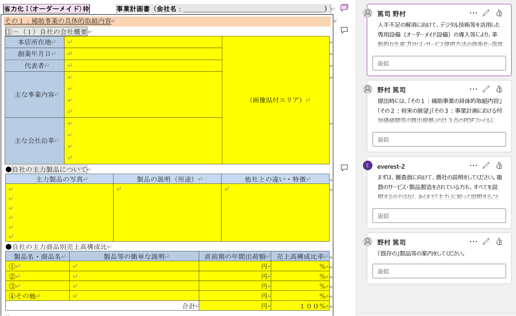The height and width of the screenshot is (316, 516).
Task: Click the reply field under the first comment
Action: tap(439, 63)
